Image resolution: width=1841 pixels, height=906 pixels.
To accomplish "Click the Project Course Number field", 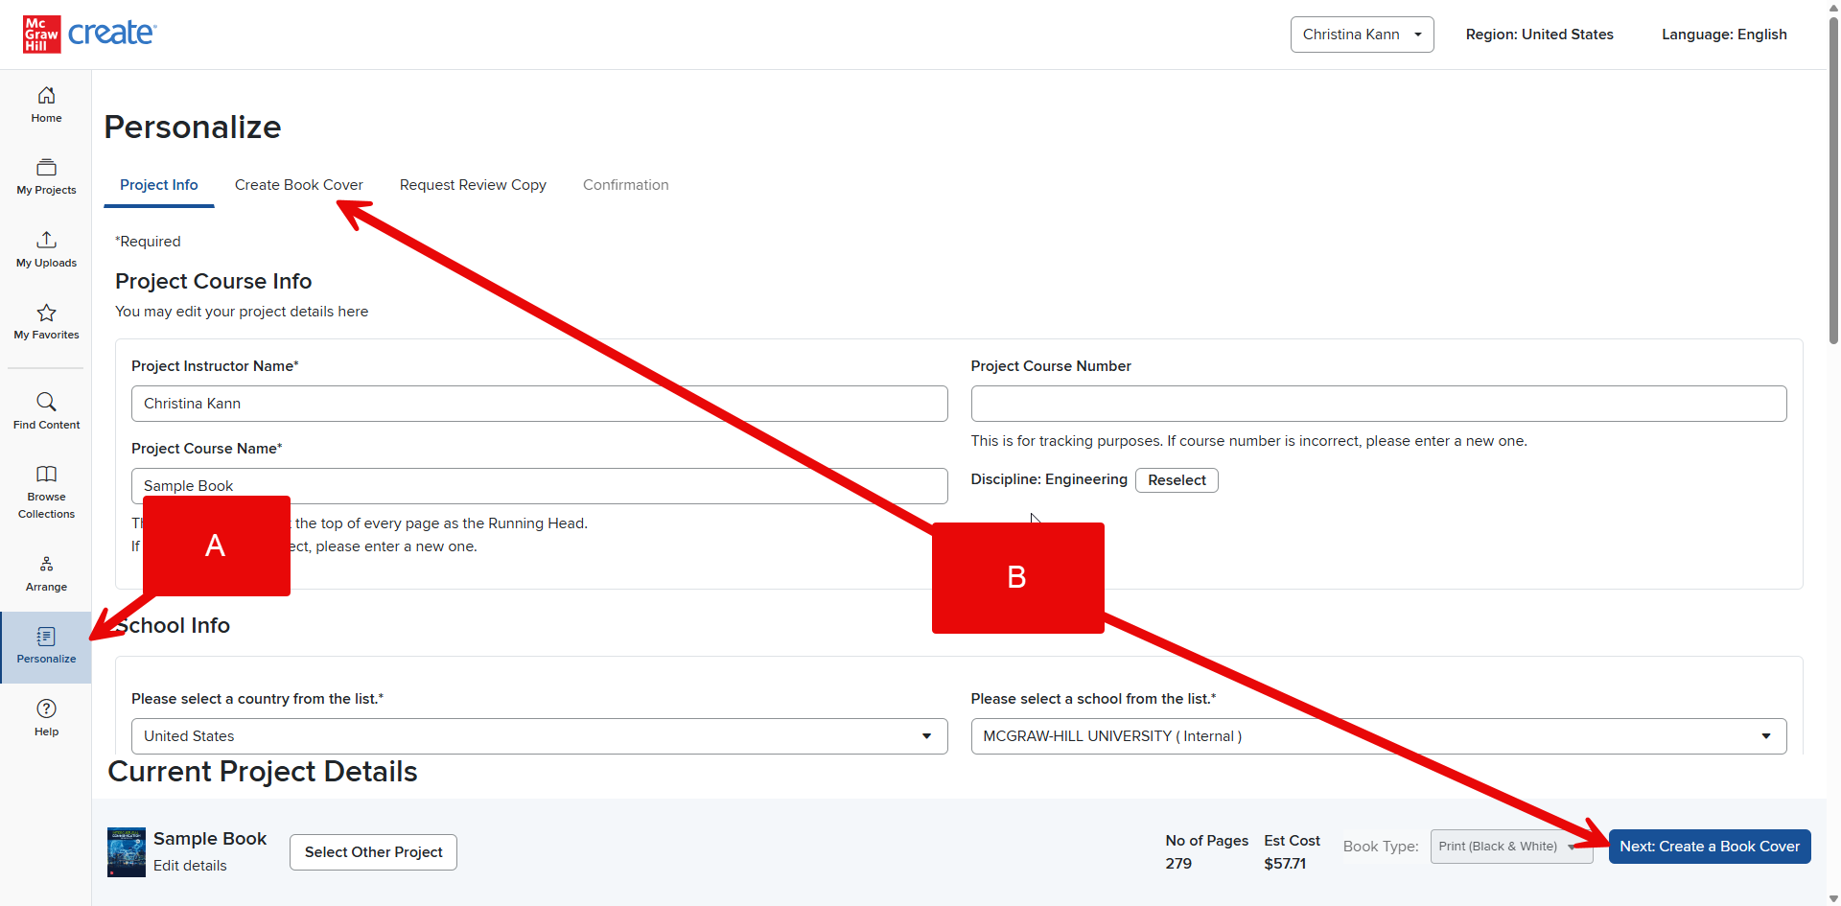I will [x=1379, y=404].
